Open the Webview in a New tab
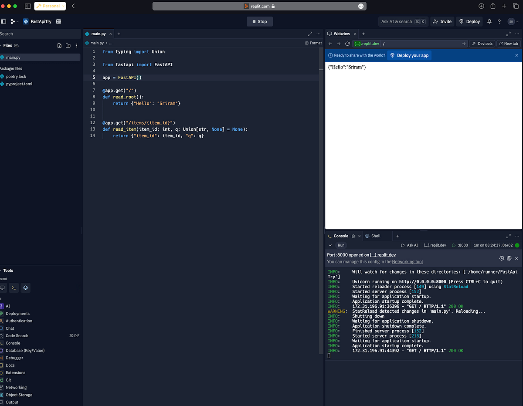The width and height of the screenshot is (523, 406). (508, 44)
